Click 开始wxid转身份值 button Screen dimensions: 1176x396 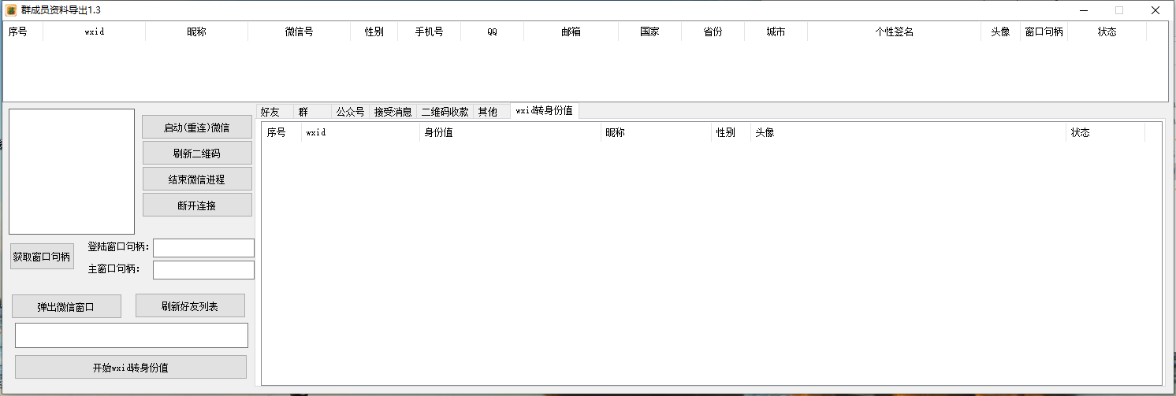(131, 367)
